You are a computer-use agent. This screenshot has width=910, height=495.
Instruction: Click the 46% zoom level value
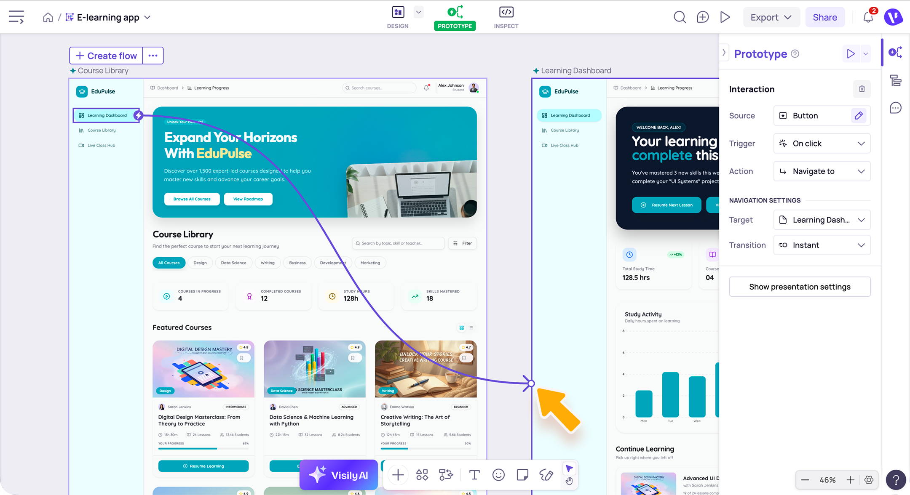click(x=827, y=480)
